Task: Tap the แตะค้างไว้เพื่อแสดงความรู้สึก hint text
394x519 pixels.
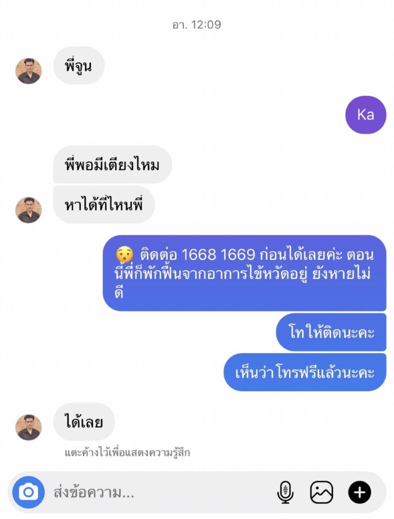Action: (127, 453)
